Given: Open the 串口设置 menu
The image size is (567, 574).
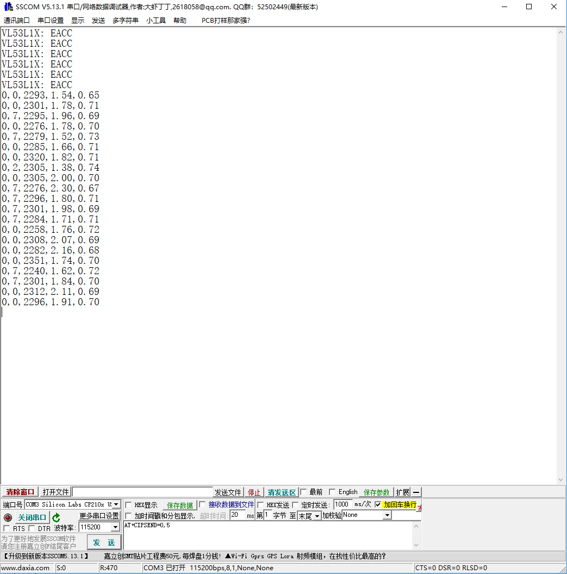Looking at the screenshot, I should pyautogui.click(x=51, y=21).
